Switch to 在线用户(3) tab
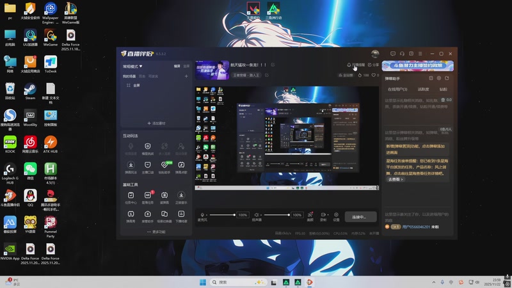The width and height of the screenshot is (512, 288). tap(397, 89)
